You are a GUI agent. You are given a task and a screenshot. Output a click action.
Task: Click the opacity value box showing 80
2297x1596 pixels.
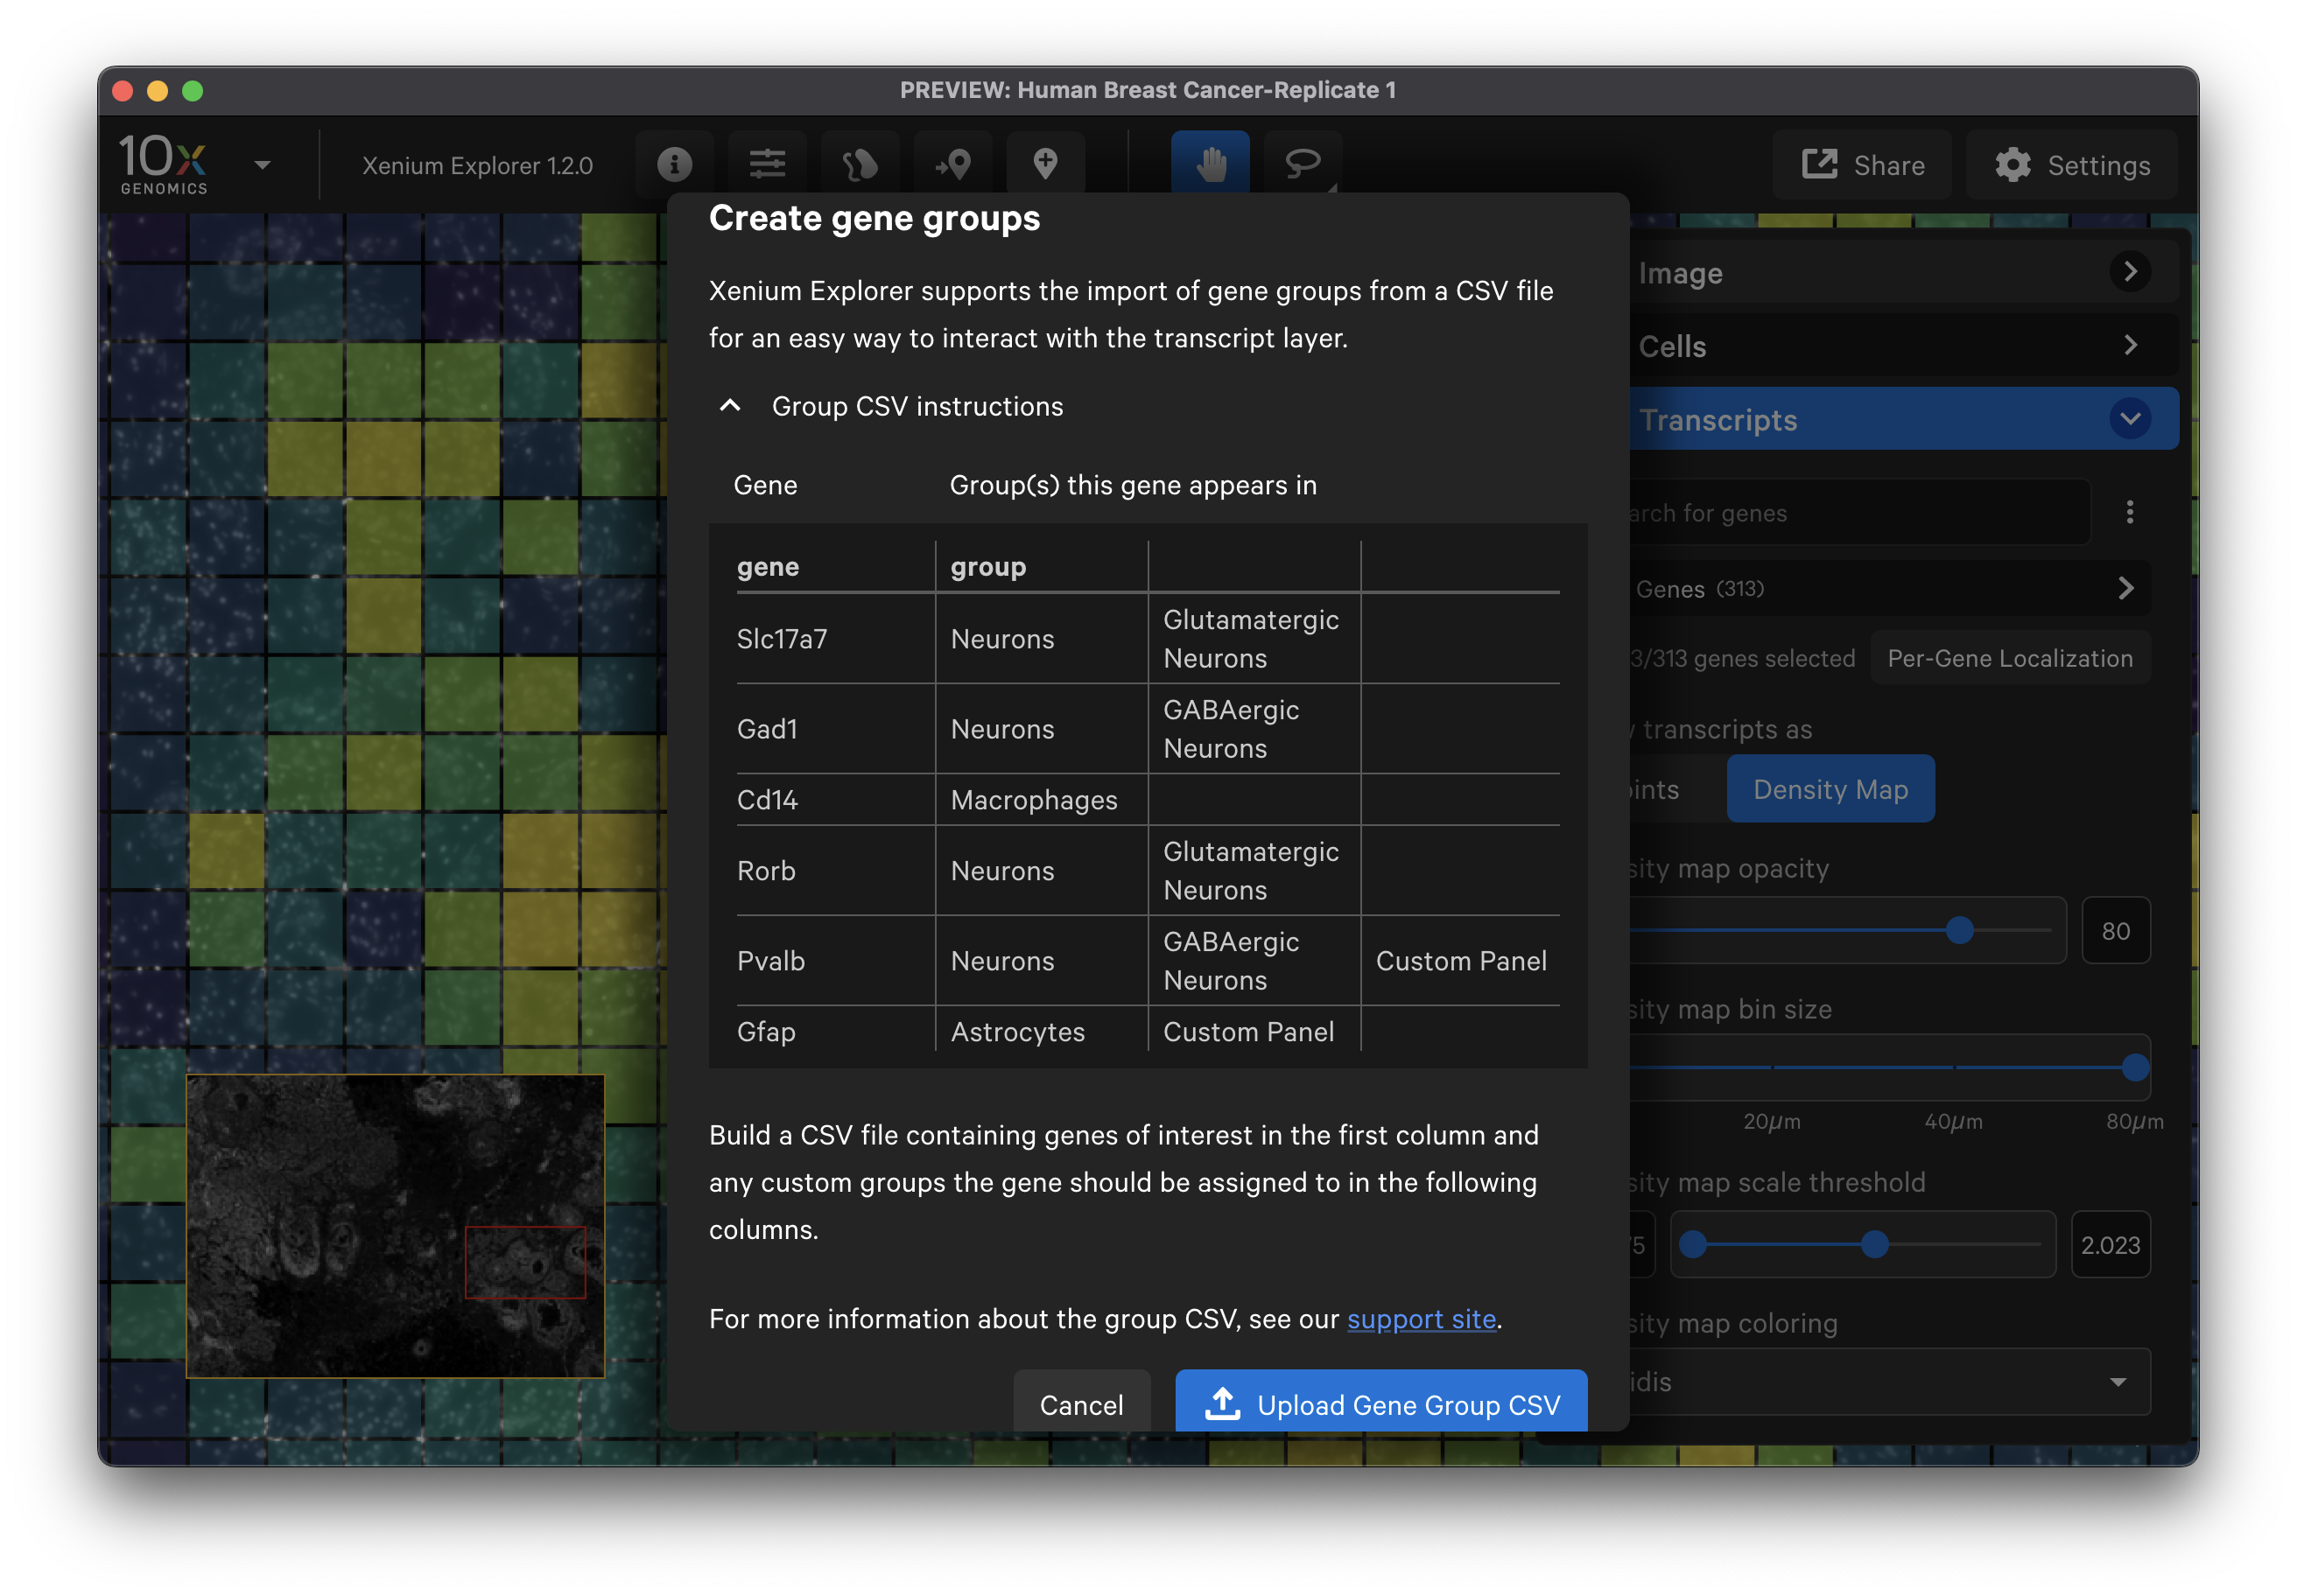click(2115, 931)
